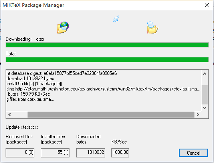
Task: Click the 'Total:' label
Action: coord(11,54)
